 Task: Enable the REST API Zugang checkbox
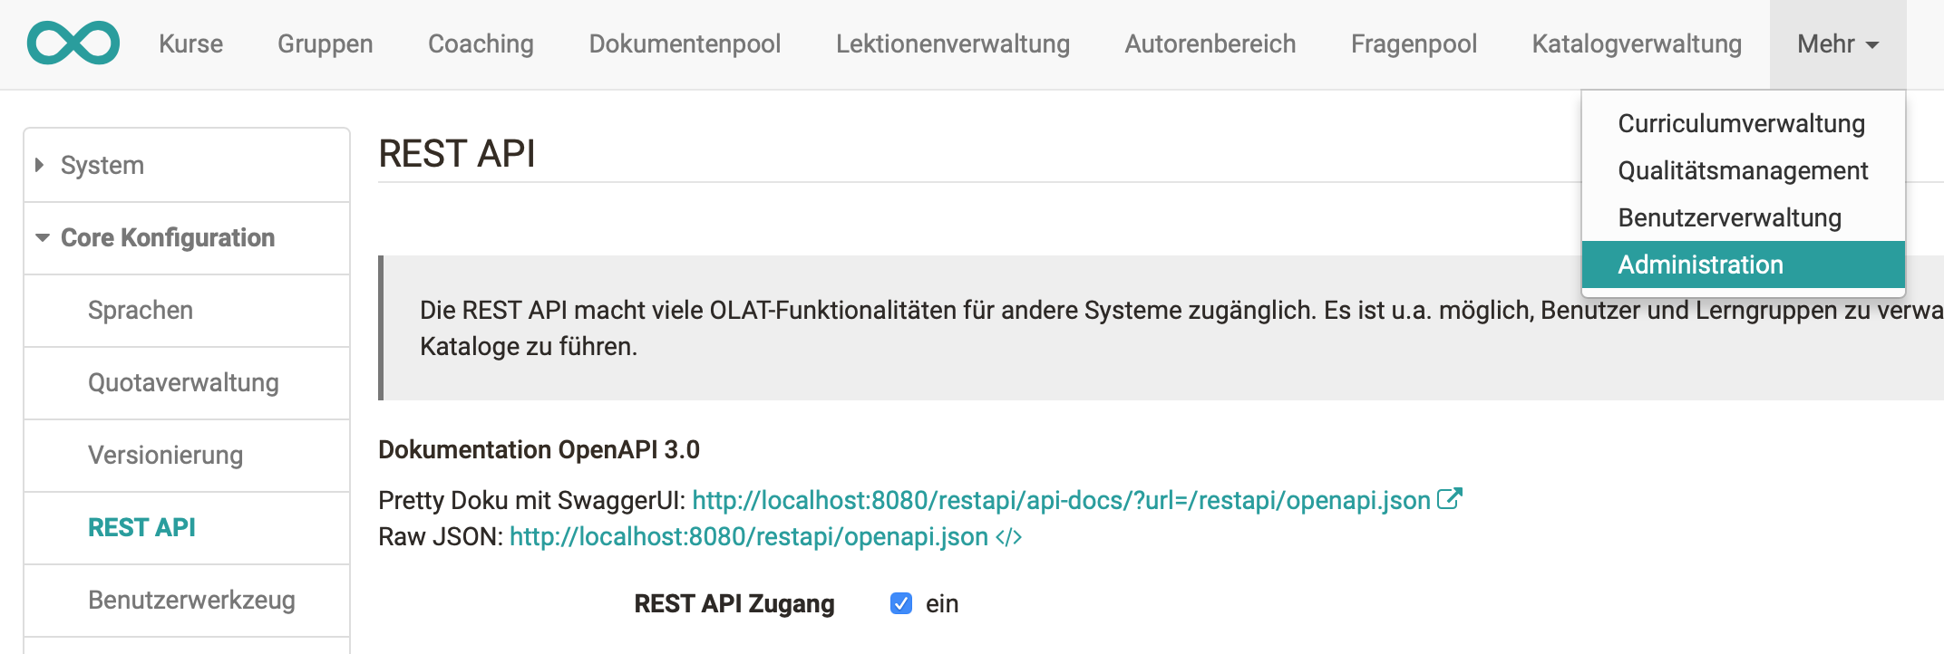[x=900, y=603]
